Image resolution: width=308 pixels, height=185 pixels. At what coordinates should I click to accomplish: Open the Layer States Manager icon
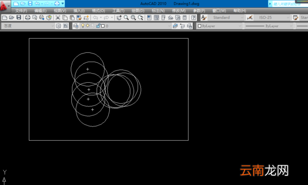pyautogui.click(x=189, y=26)
